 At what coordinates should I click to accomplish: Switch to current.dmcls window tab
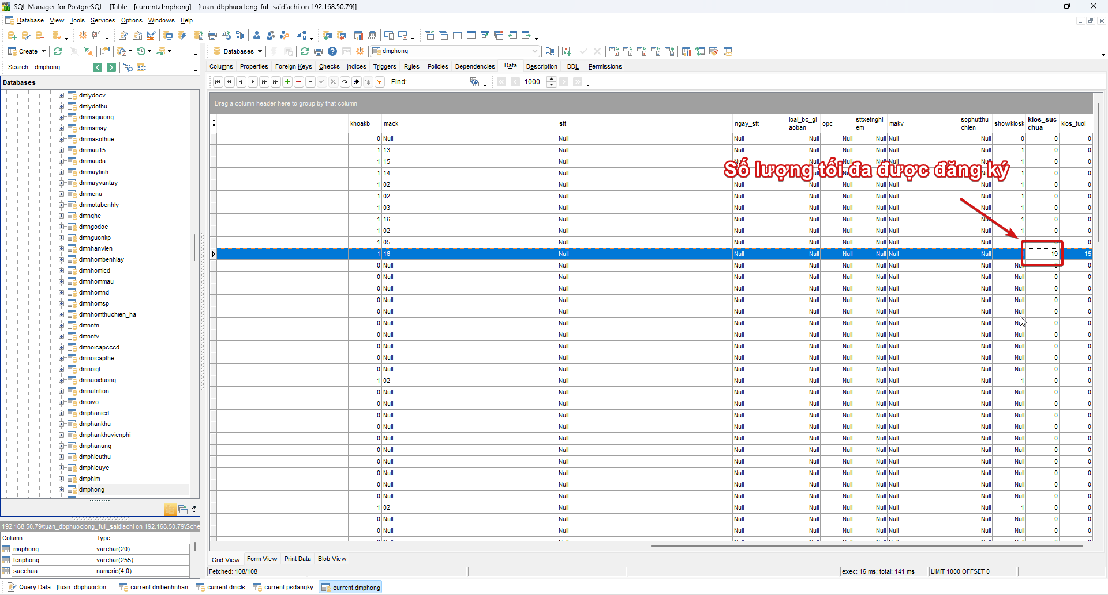coord(221,588)
